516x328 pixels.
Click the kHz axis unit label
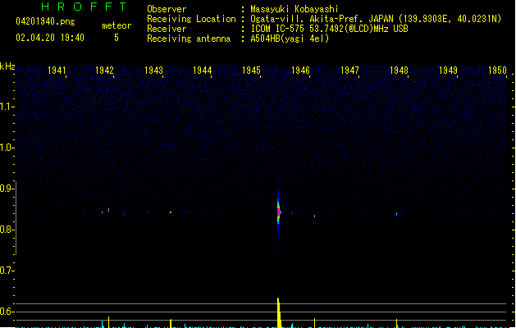pos(7,66)
